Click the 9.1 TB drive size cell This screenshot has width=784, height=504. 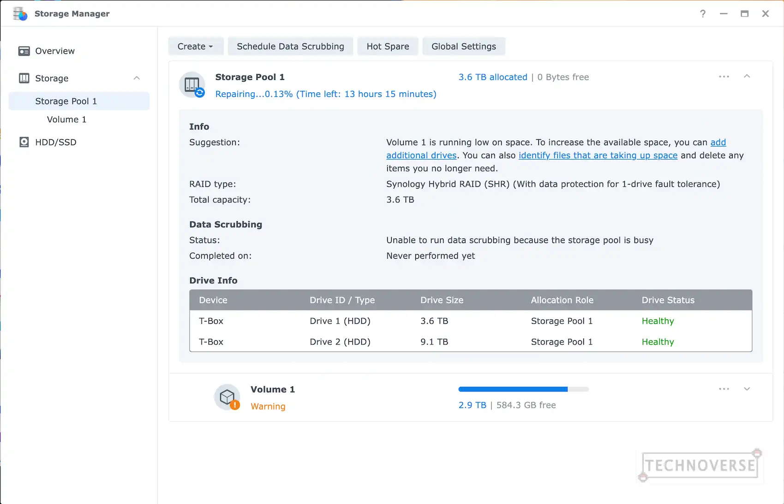[x=434, y=342]
